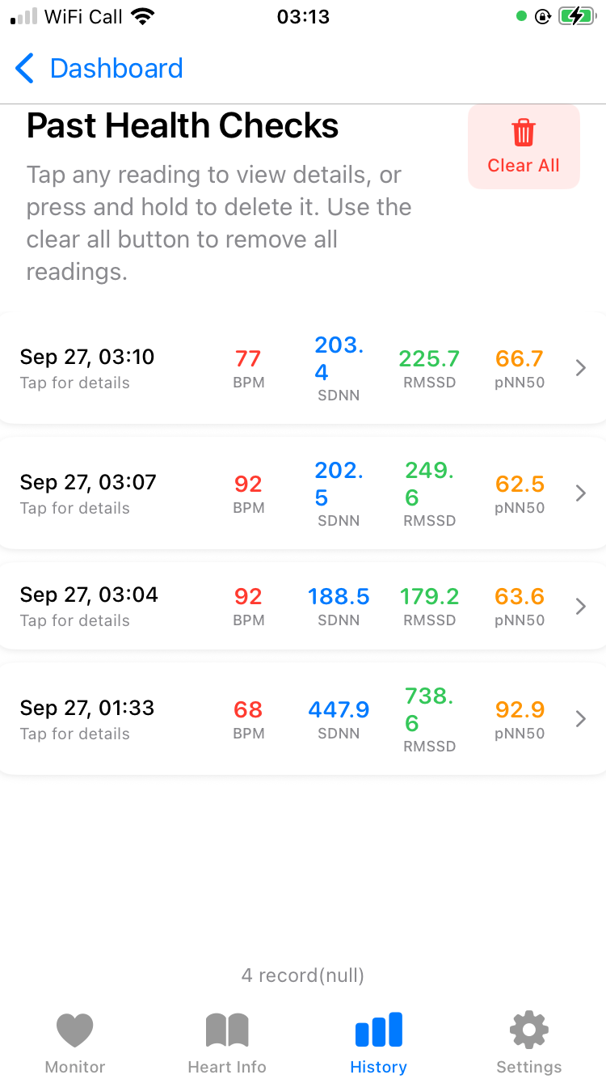Tap the book icon for Heart Info
The height and width of the screenshot is (1079, 606).
pos(227,1030)
